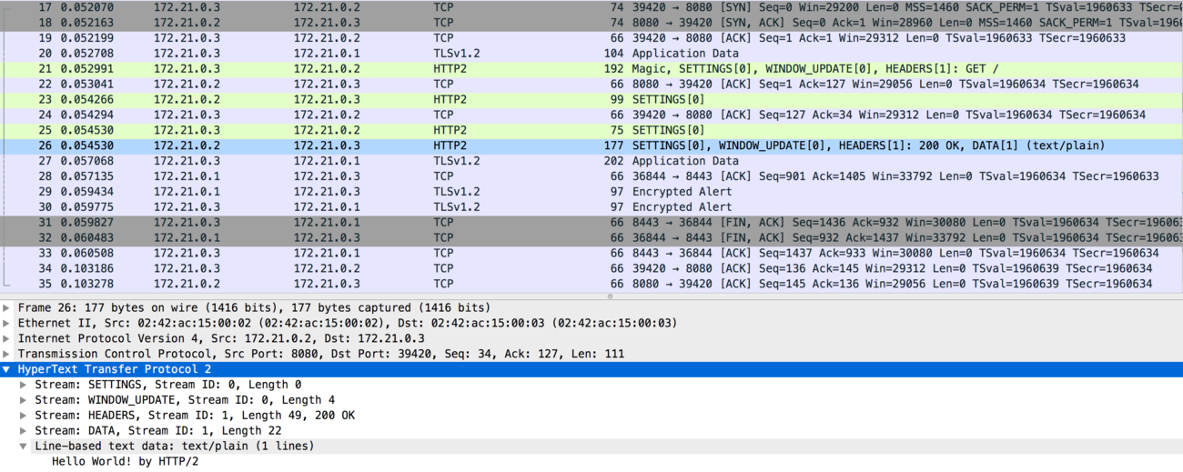Expand Internet Protocol Version 4 section triangle
This screenshot has width=1183, height=472.
(7, 338)
